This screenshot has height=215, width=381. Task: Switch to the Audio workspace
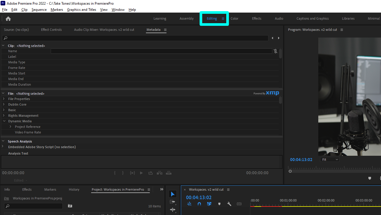(x=279, y=18)
